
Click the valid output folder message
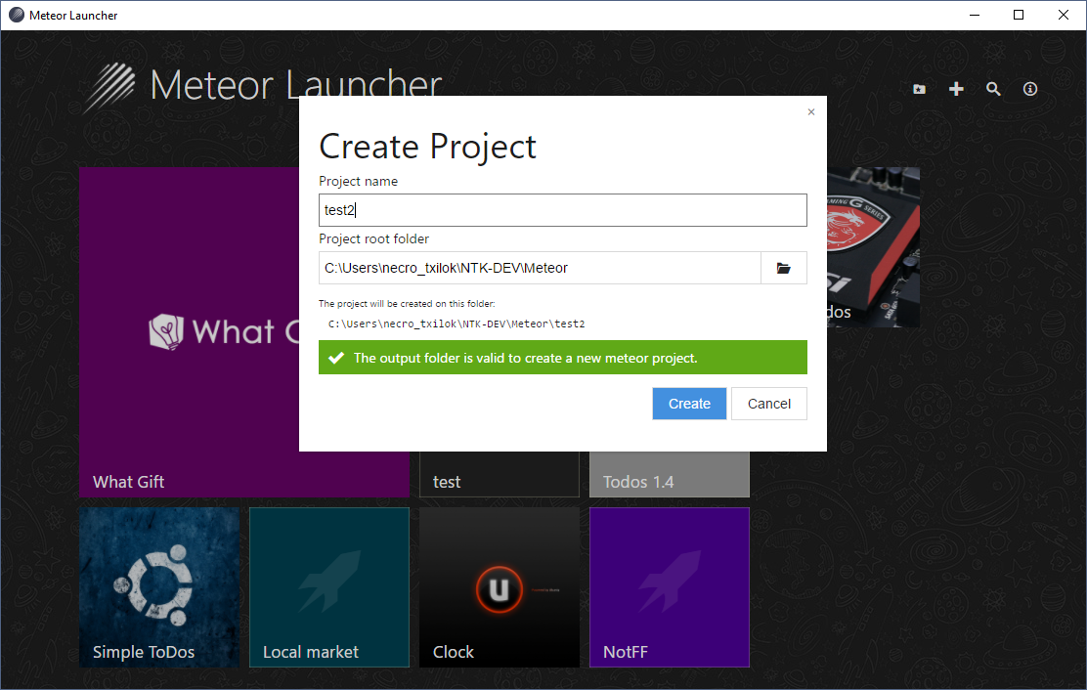(562, 358)
